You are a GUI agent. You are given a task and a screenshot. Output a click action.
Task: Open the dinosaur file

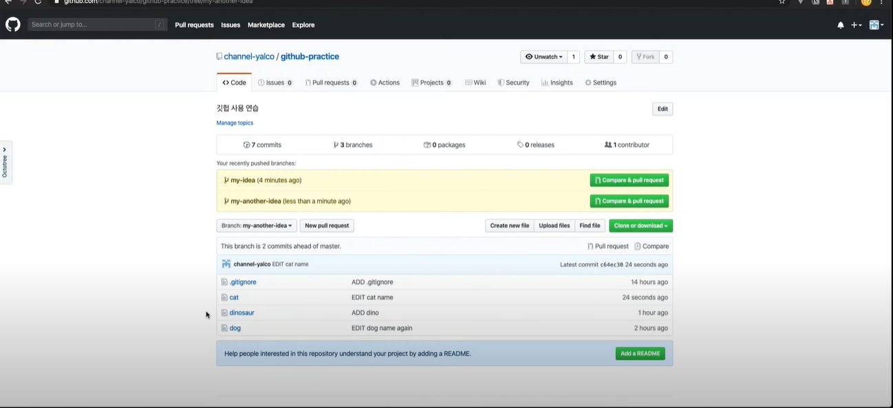click(242, 313)
